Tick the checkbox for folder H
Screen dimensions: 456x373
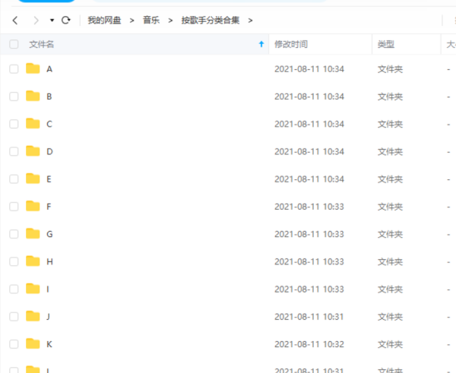point(14,261)
